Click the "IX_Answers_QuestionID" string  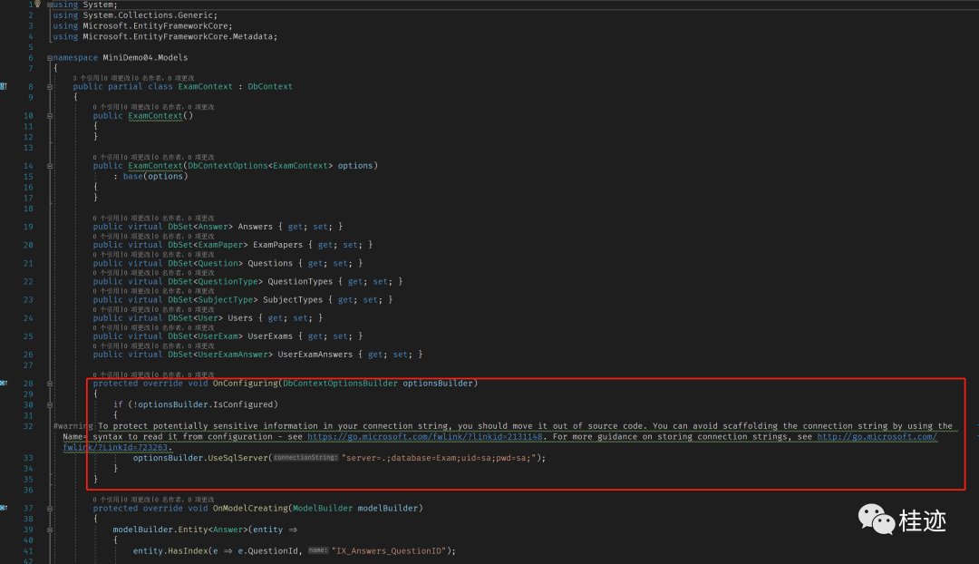(389, 551)
